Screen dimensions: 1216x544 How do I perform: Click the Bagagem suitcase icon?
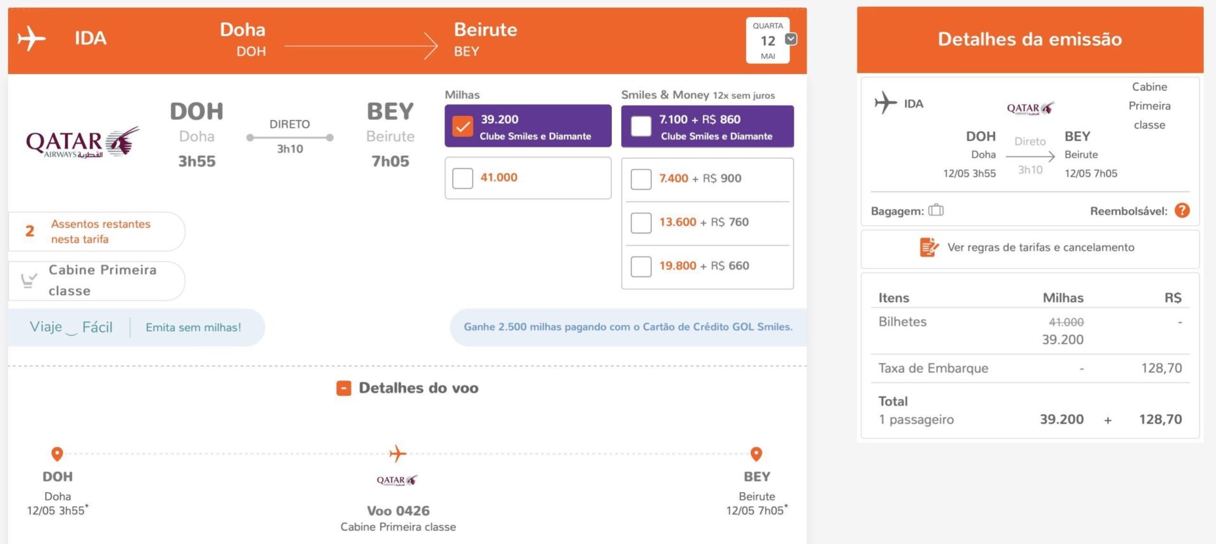[936, 210]
